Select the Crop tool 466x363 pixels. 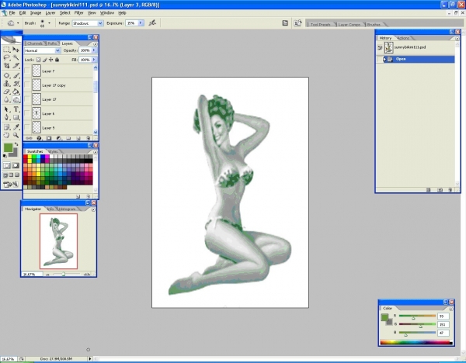(6, 66)
